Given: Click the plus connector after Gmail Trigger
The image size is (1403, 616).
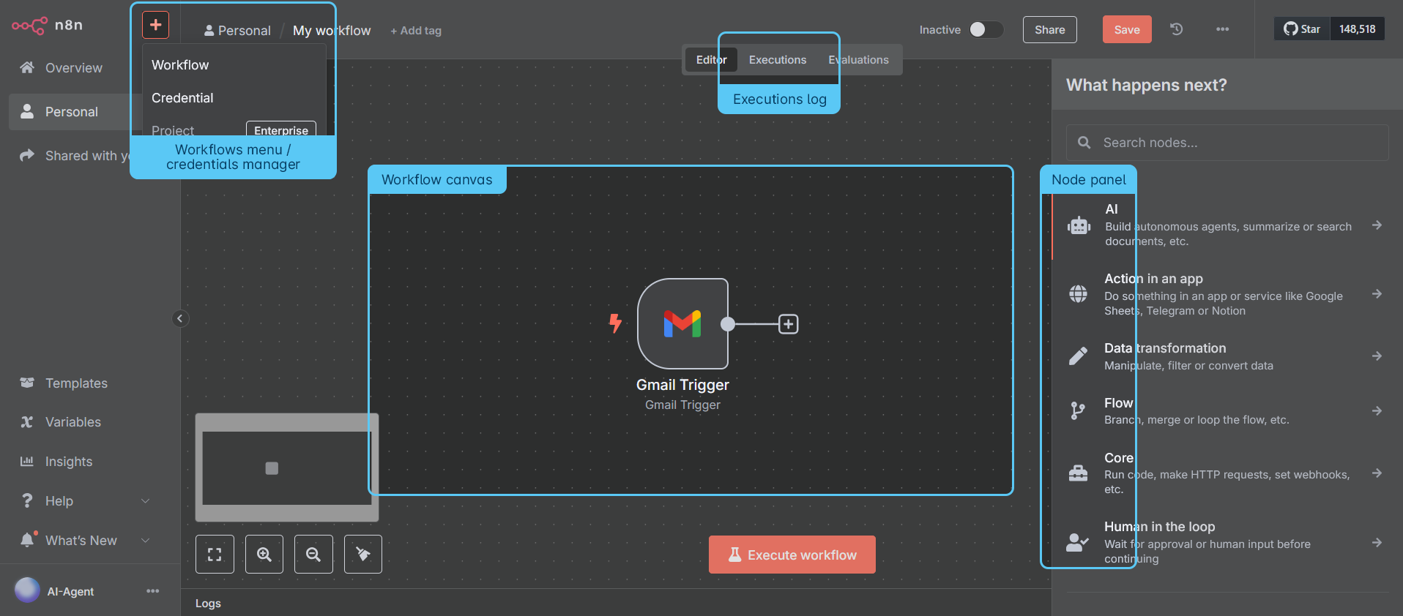Looking at the screenshot, I should pos(788,324).
